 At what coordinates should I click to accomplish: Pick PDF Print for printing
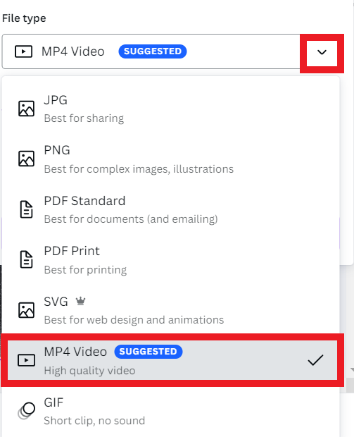click(x=170, y=260)
